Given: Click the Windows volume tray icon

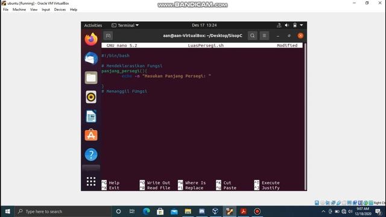Looking at the screenshot, I should [350, 212].
